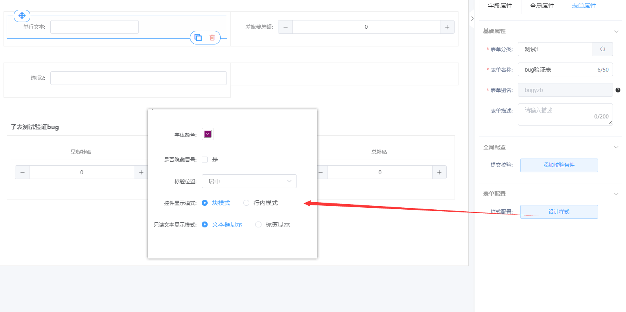Collapse the 基础属性 section
This screenshot has width=626, height=312.
pos(616,31)
